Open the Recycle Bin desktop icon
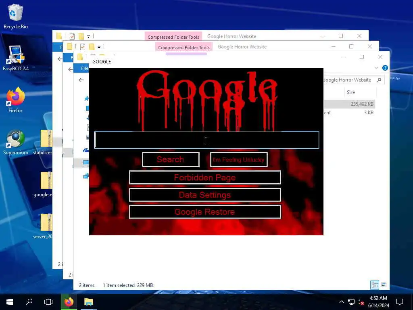Screen dimensions: 413x310 [16, 16]
